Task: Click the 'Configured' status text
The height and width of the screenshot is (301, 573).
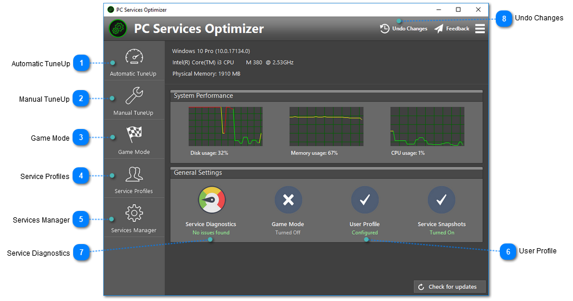Action: [x=365, y=232]
